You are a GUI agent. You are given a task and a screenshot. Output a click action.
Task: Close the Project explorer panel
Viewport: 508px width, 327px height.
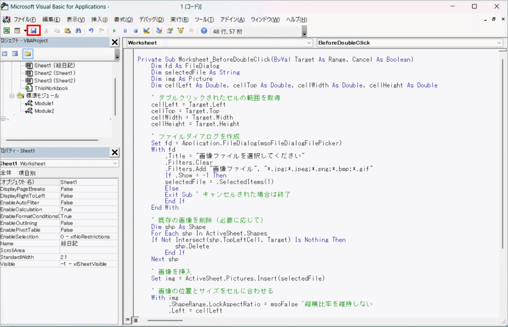tap(115, 42)
